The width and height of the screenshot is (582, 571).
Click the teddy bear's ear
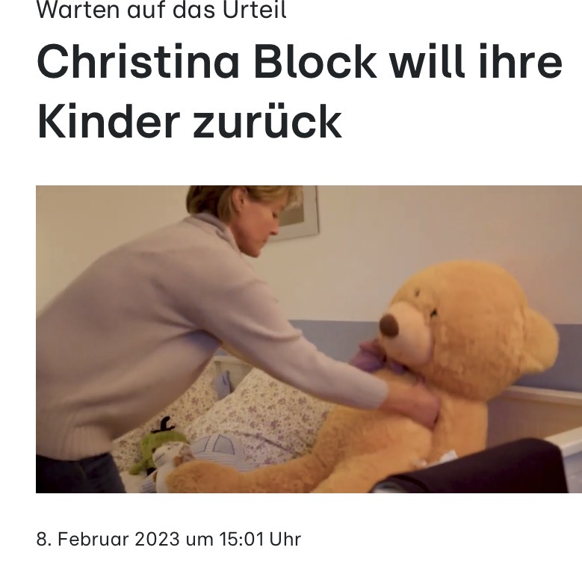(x=540, y=340)
